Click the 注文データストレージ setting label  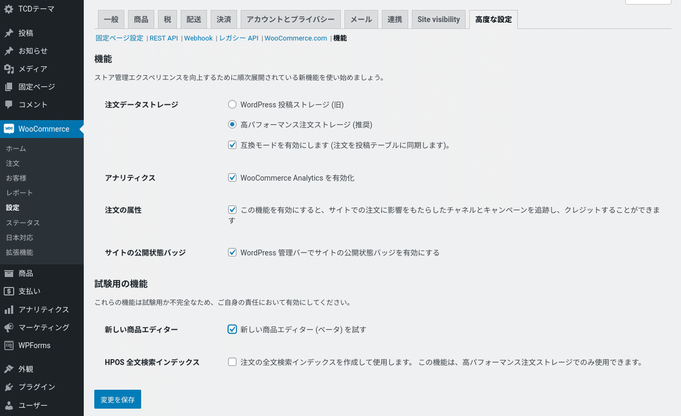[x=141, y=104]
